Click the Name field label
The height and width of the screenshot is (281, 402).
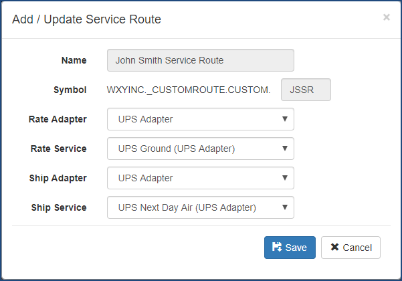[x=74, y=60]
